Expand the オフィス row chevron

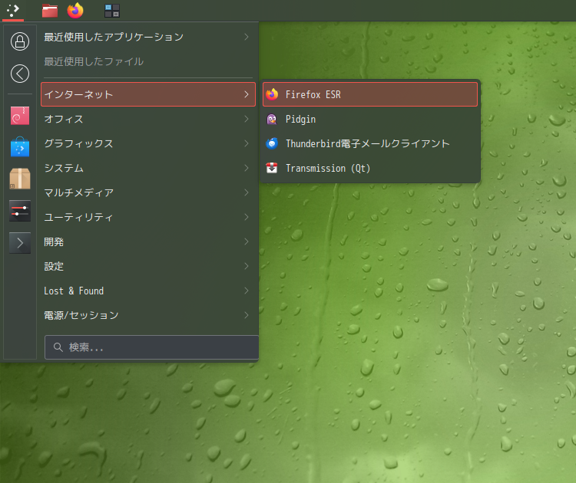(247, 119)
